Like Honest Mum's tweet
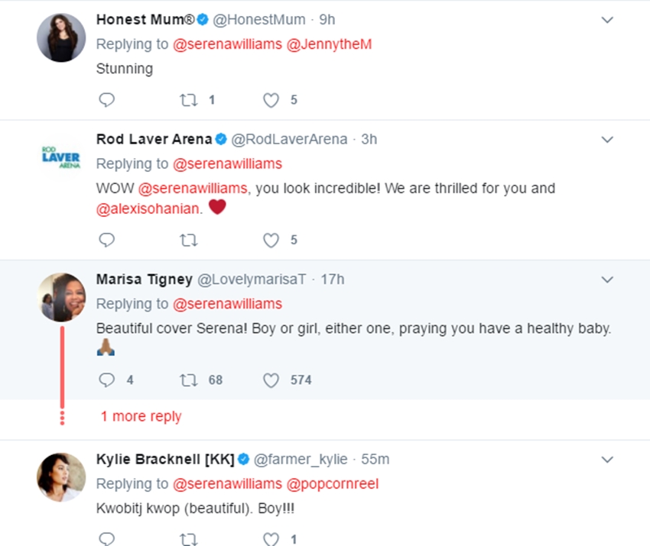Image resolution: width=650 pixels, height=546 pixels. pyautogui.click(x=271, y=100)
